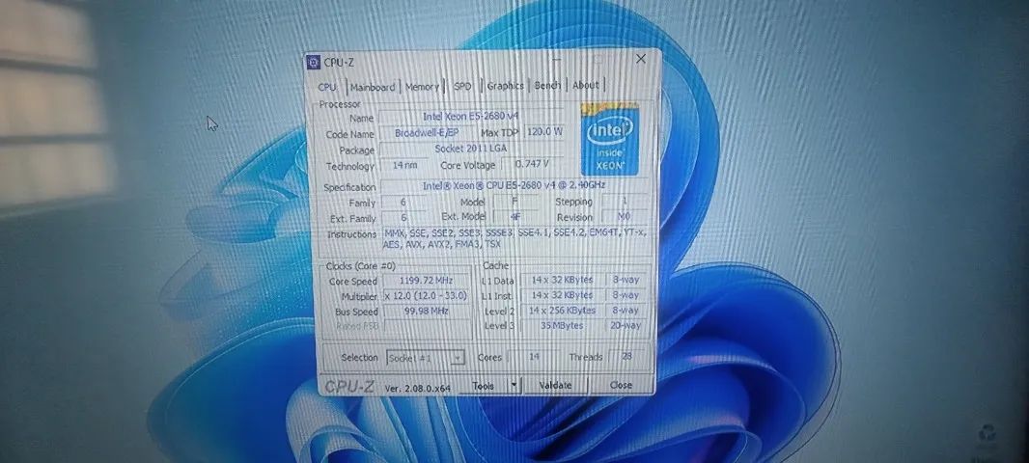Click the Max TDP 120.0 W value
The width and height of the screenshot is (1029, 463).
coord(544,131)
